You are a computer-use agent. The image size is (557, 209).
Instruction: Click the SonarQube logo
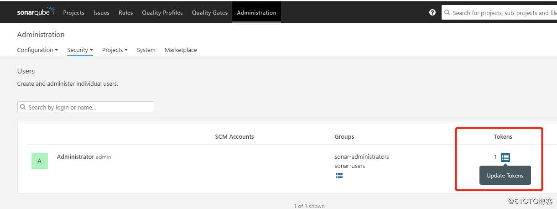(36, 12)
